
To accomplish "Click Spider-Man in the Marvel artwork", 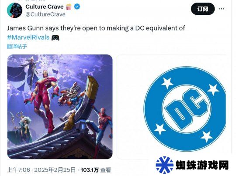I will tap(102, 129).
